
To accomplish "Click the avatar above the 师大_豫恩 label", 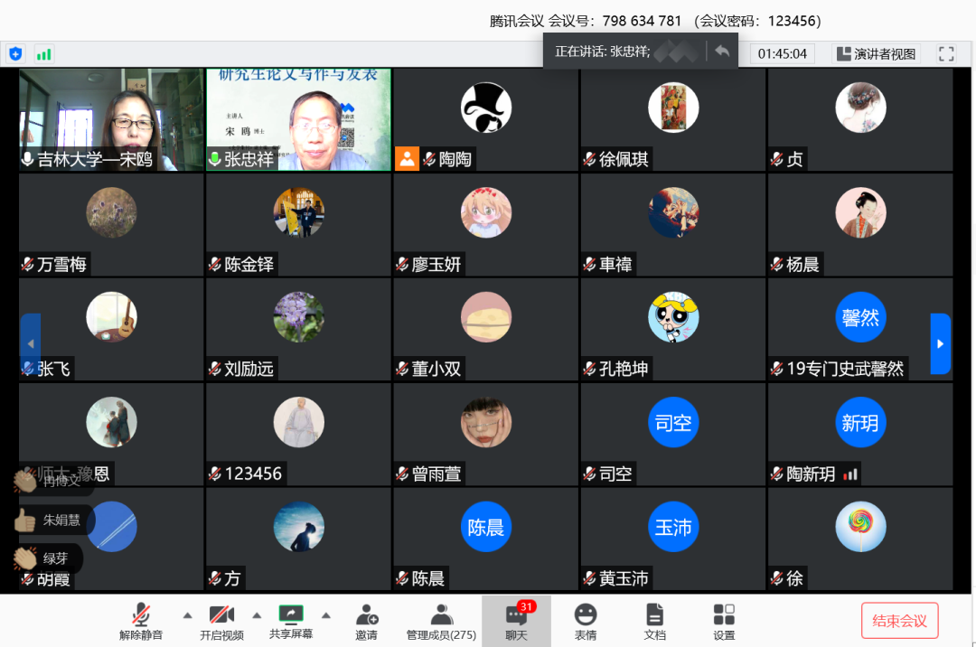I will (x=111, y=422).
